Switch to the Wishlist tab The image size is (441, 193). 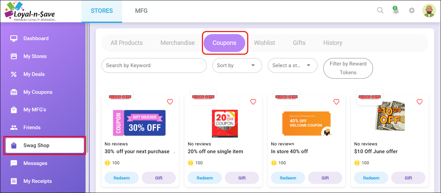point(264,43)
